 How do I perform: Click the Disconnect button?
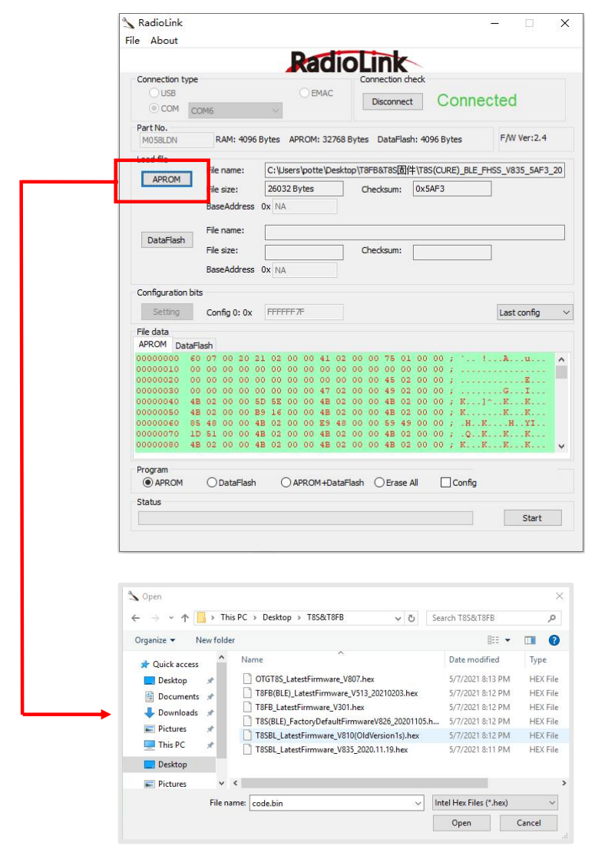pos(392,101)
